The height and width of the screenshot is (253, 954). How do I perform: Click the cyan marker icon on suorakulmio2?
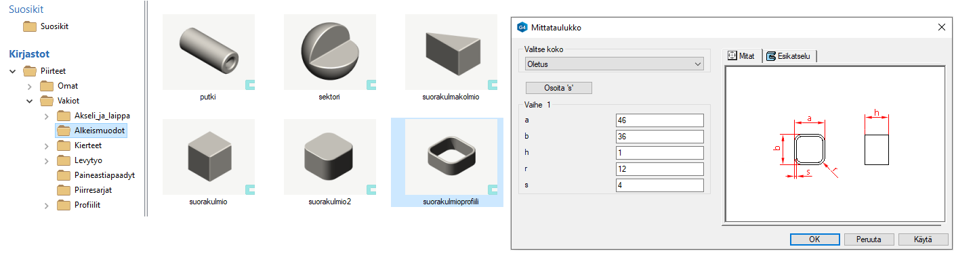tap(371, 189)
